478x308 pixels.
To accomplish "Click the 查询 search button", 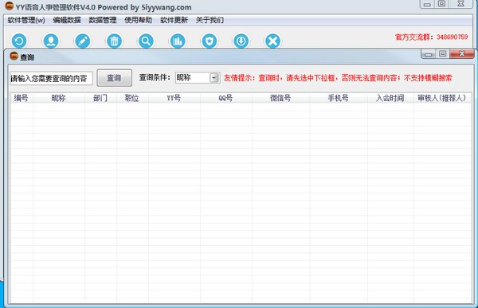I will point(114,78).
